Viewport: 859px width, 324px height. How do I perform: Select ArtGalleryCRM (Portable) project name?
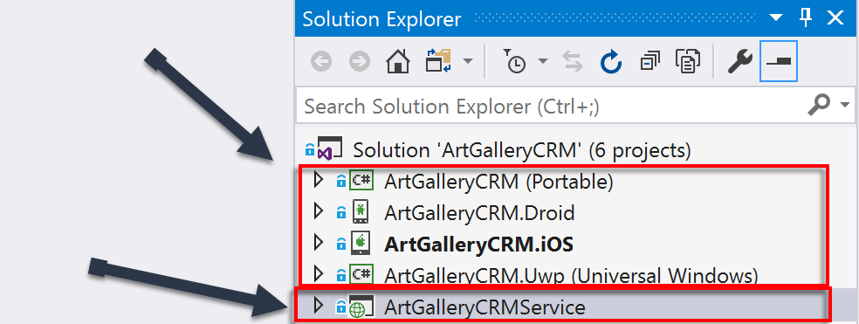498,182
